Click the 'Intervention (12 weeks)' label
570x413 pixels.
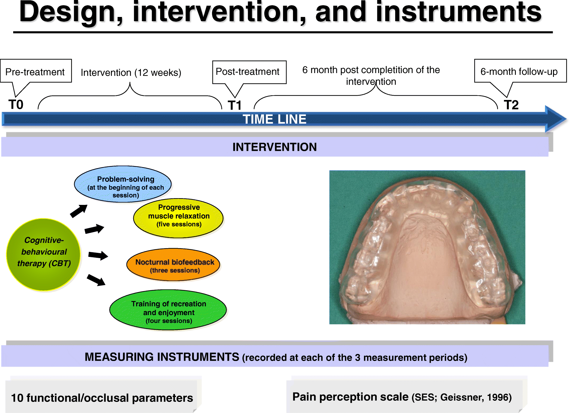131,72
